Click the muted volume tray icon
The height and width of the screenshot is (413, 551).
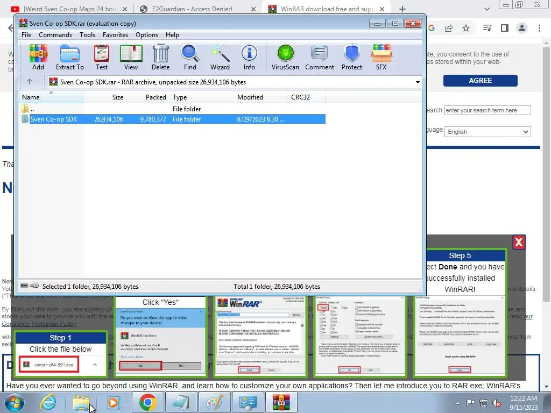pyautogui.click(x=497, y=403)
